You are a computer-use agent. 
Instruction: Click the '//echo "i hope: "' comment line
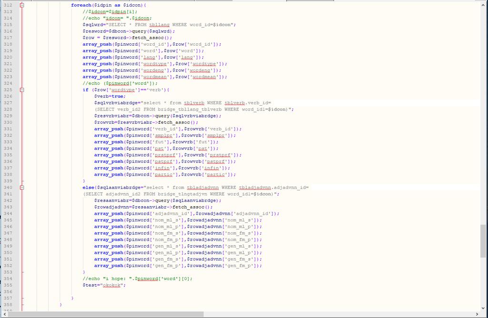[137, 279]
